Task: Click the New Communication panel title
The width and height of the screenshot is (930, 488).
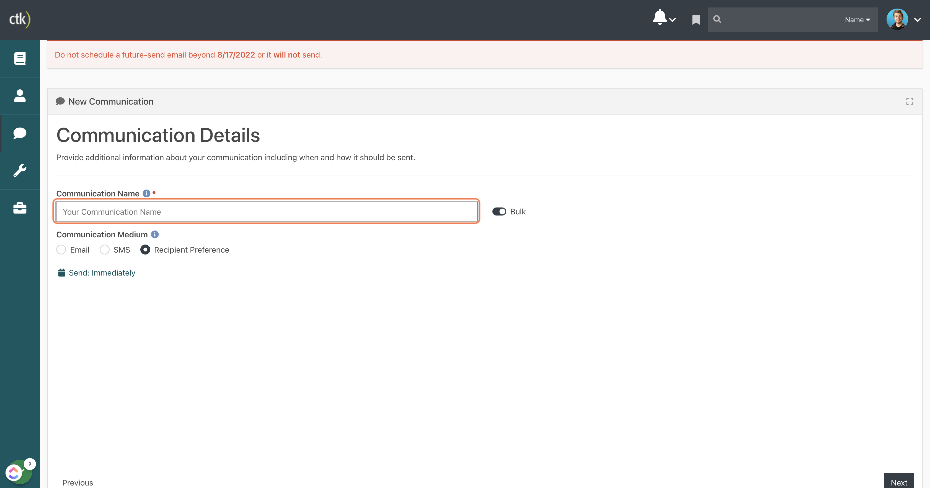Action: (x=111, y=102)
